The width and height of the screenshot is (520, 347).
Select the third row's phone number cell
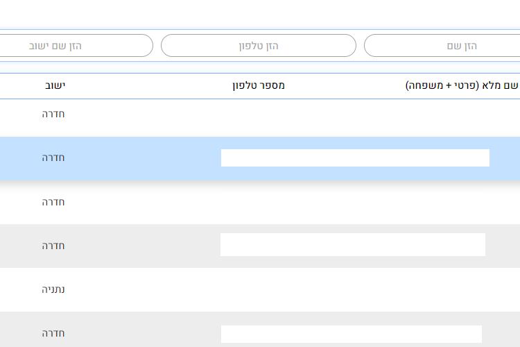point(259,202)
